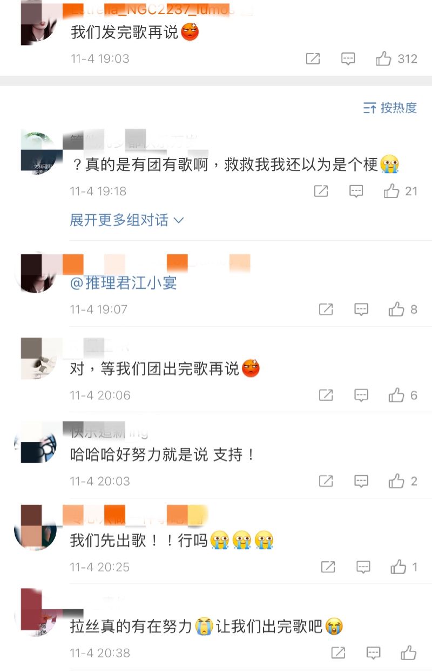This screenshot has width=432, height=672.
Task: Open reply bubble on the 20:38 comment
Action: tap(373, 653)
